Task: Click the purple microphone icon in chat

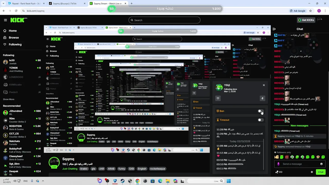Action: point(278,164)
